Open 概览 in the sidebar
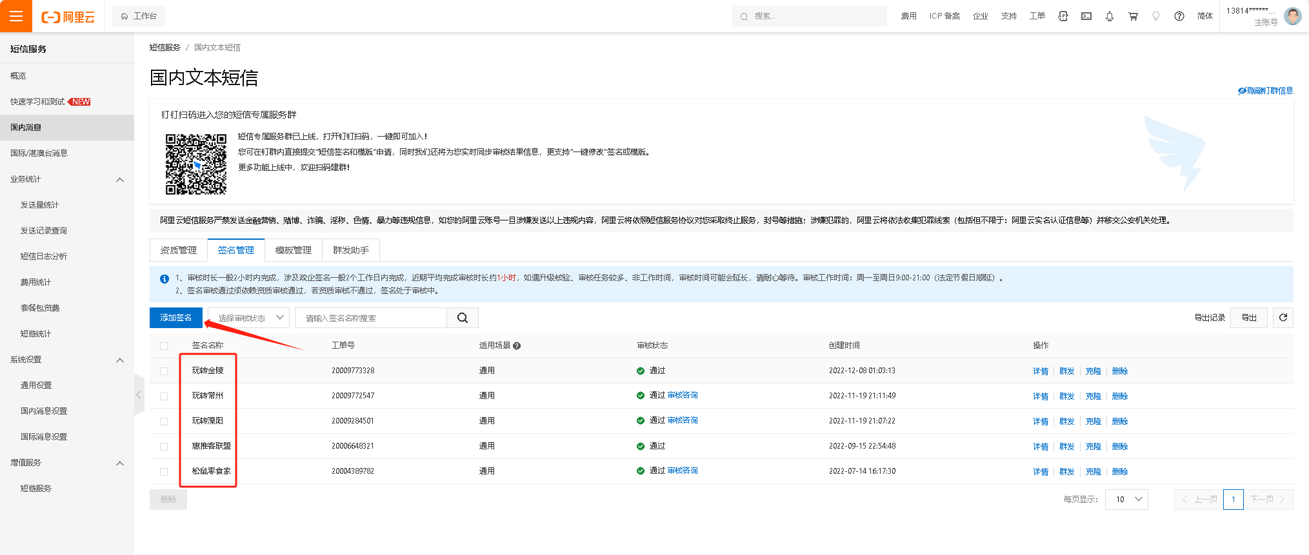 click(67, 76)
